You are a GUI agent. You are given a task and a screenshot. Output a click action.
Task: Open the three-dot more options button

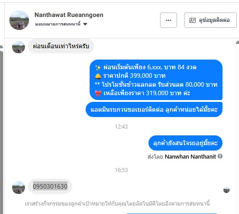click(169, 20)
